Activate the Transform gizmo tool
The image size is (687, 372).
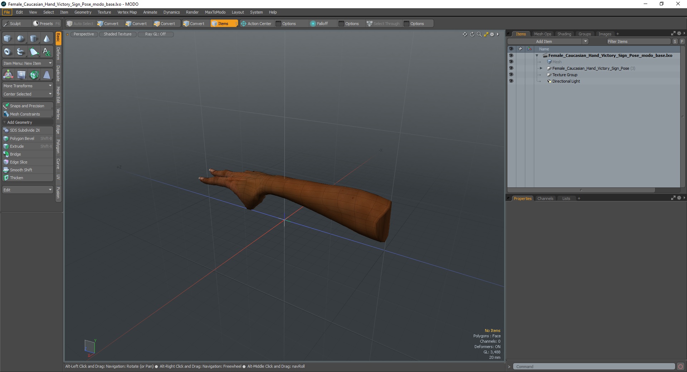[x=8, y=75]
